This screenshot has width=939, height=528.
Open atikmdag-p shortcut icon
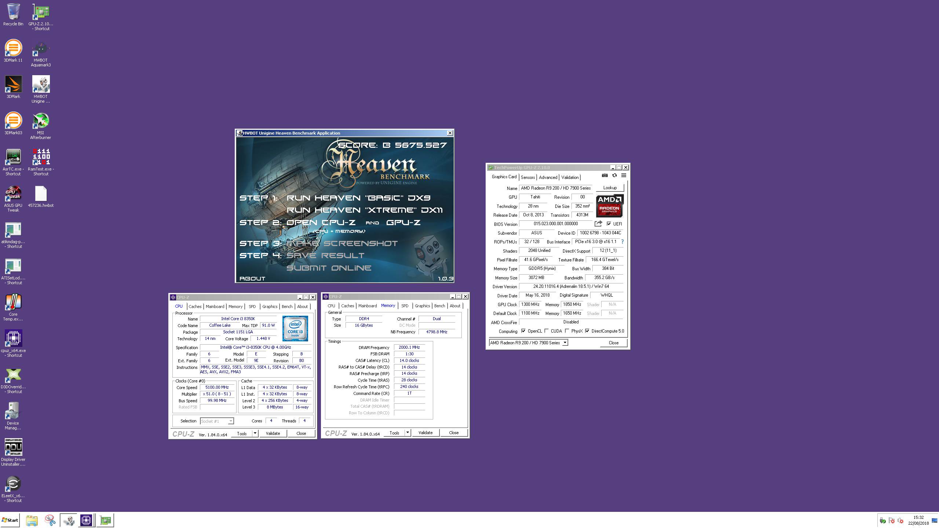(x=13, y=235)
